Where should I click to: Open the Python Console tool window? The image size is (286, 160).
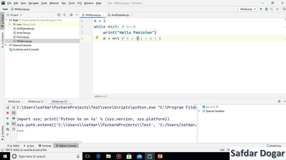[x=66, y=146]
